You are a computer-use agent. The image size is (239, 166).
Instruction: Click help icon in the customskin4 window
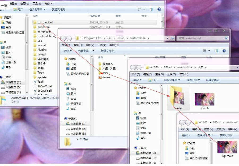coord(224,51)
